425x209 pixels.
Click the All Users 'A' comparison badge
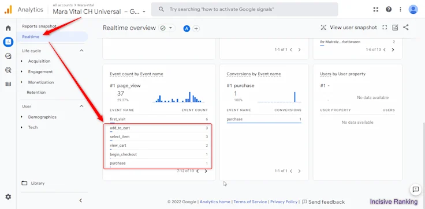(187, 28)
